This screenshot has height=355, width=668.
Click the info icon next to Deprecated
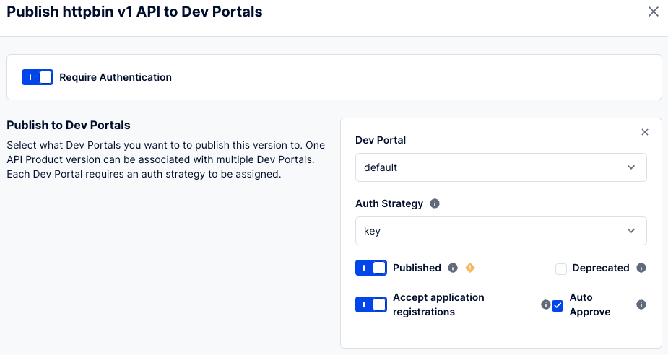(x=641, y=268)
